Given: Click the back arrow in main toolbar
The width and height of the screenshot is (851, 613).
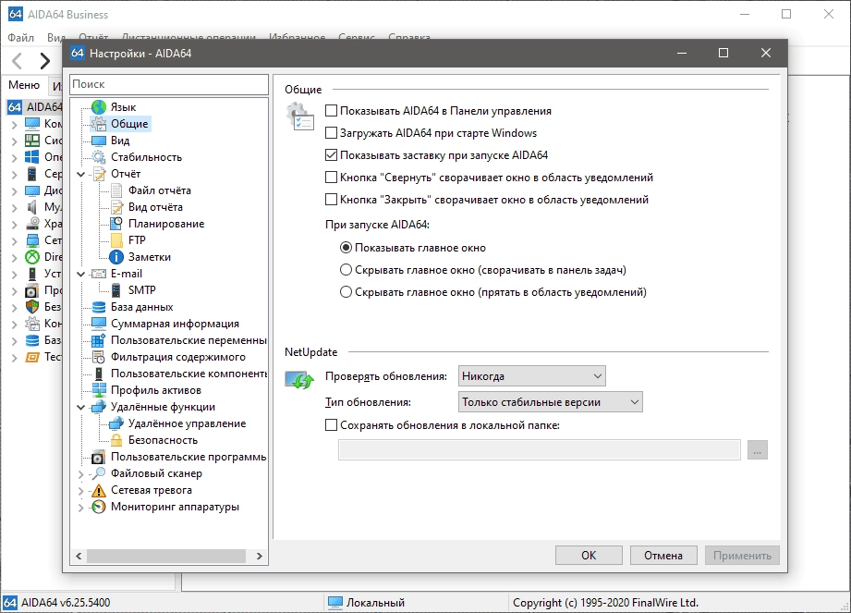Looking at the screenshot, I should point(17,61).
